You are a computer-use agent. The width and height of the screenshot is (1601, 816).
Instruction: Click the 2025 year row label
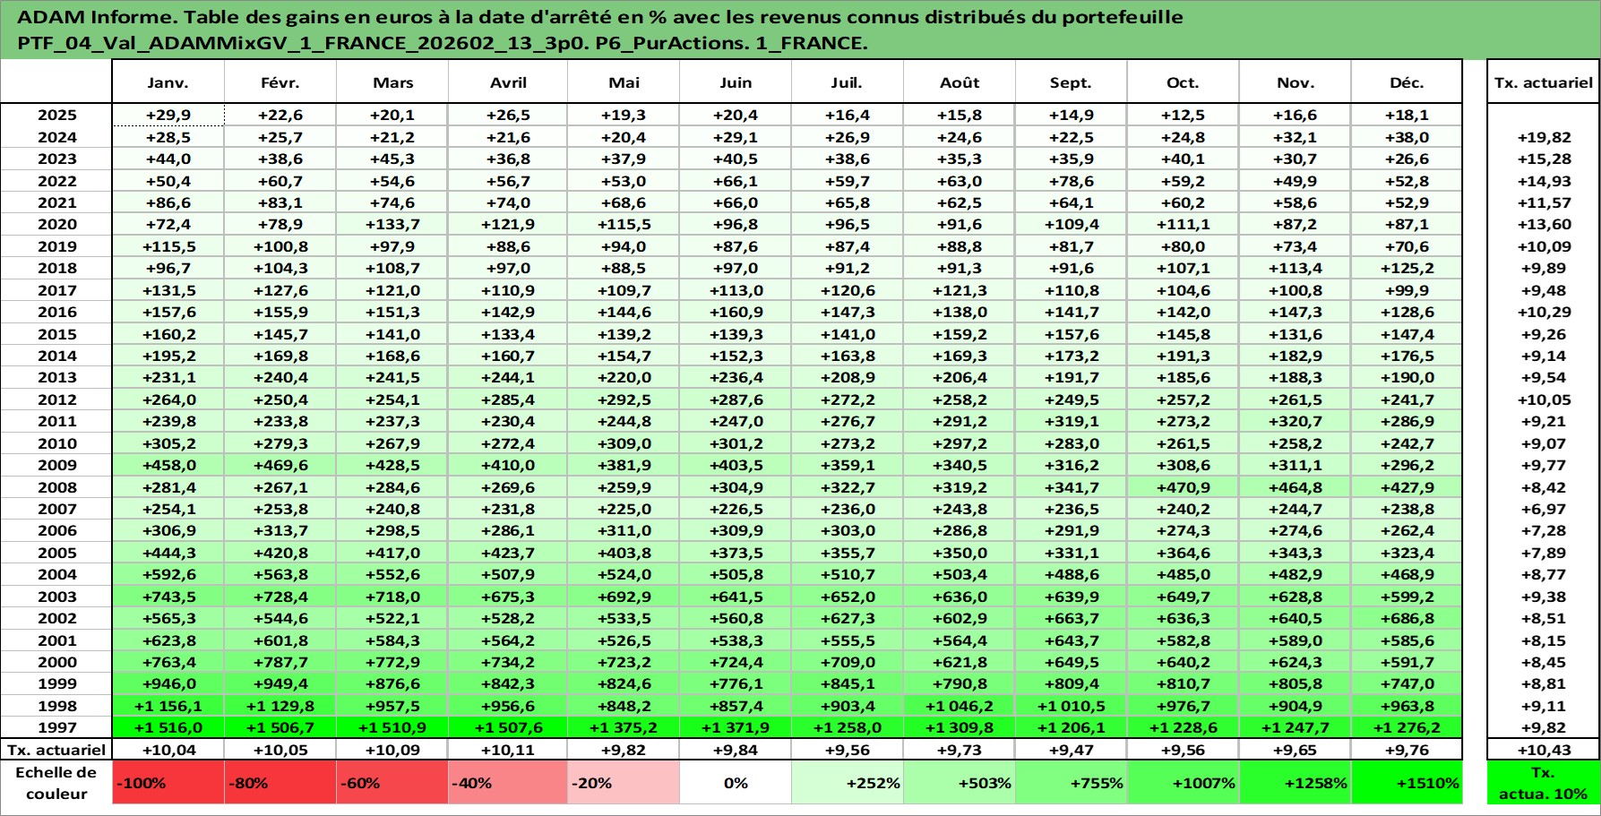[x=56, y=115]
